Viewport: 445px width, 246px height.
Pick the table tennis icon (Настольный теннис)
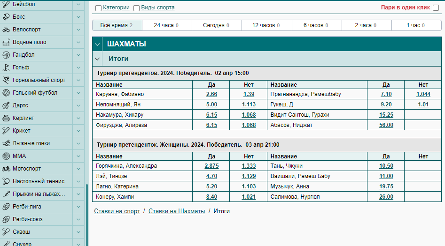click(x=6, y=181)
